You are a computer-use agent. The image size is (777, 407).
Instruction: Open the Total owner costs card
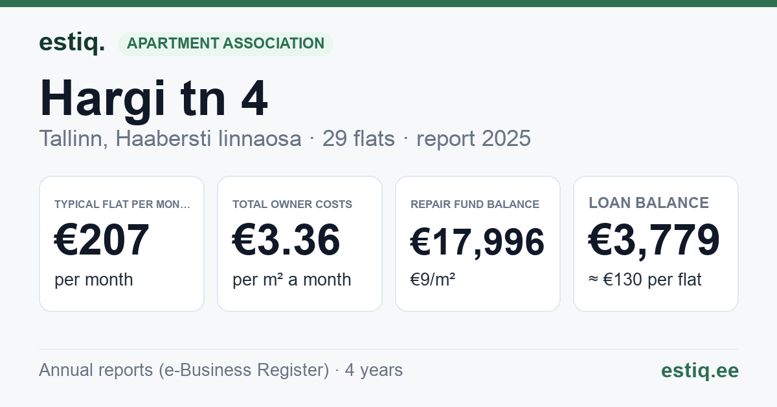point(300,244)
